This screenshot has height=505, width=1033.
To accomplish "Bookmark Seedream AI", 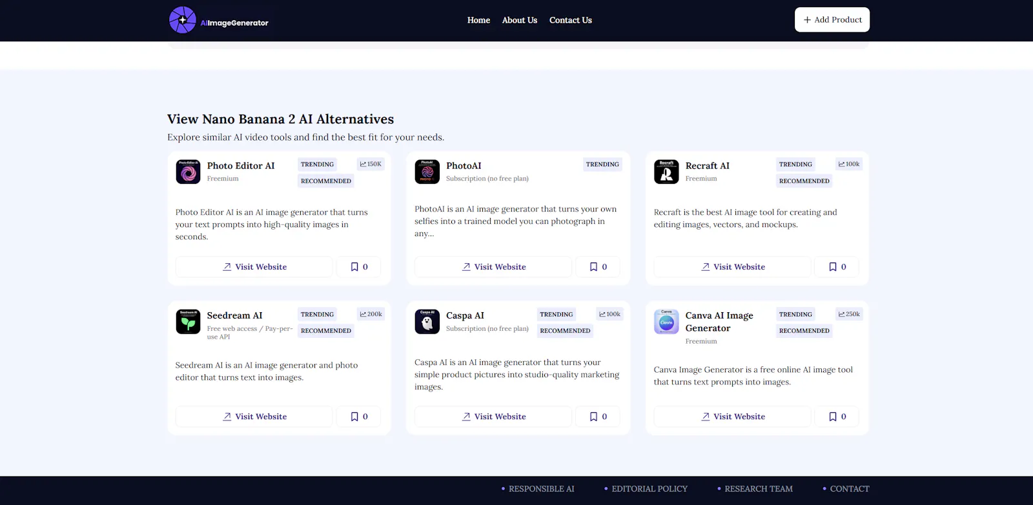I will [359, 417].
